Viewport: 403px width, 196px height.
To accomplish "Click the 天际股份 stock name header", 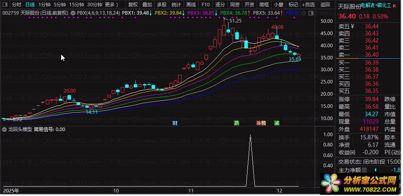I will (x=349, y=7).
